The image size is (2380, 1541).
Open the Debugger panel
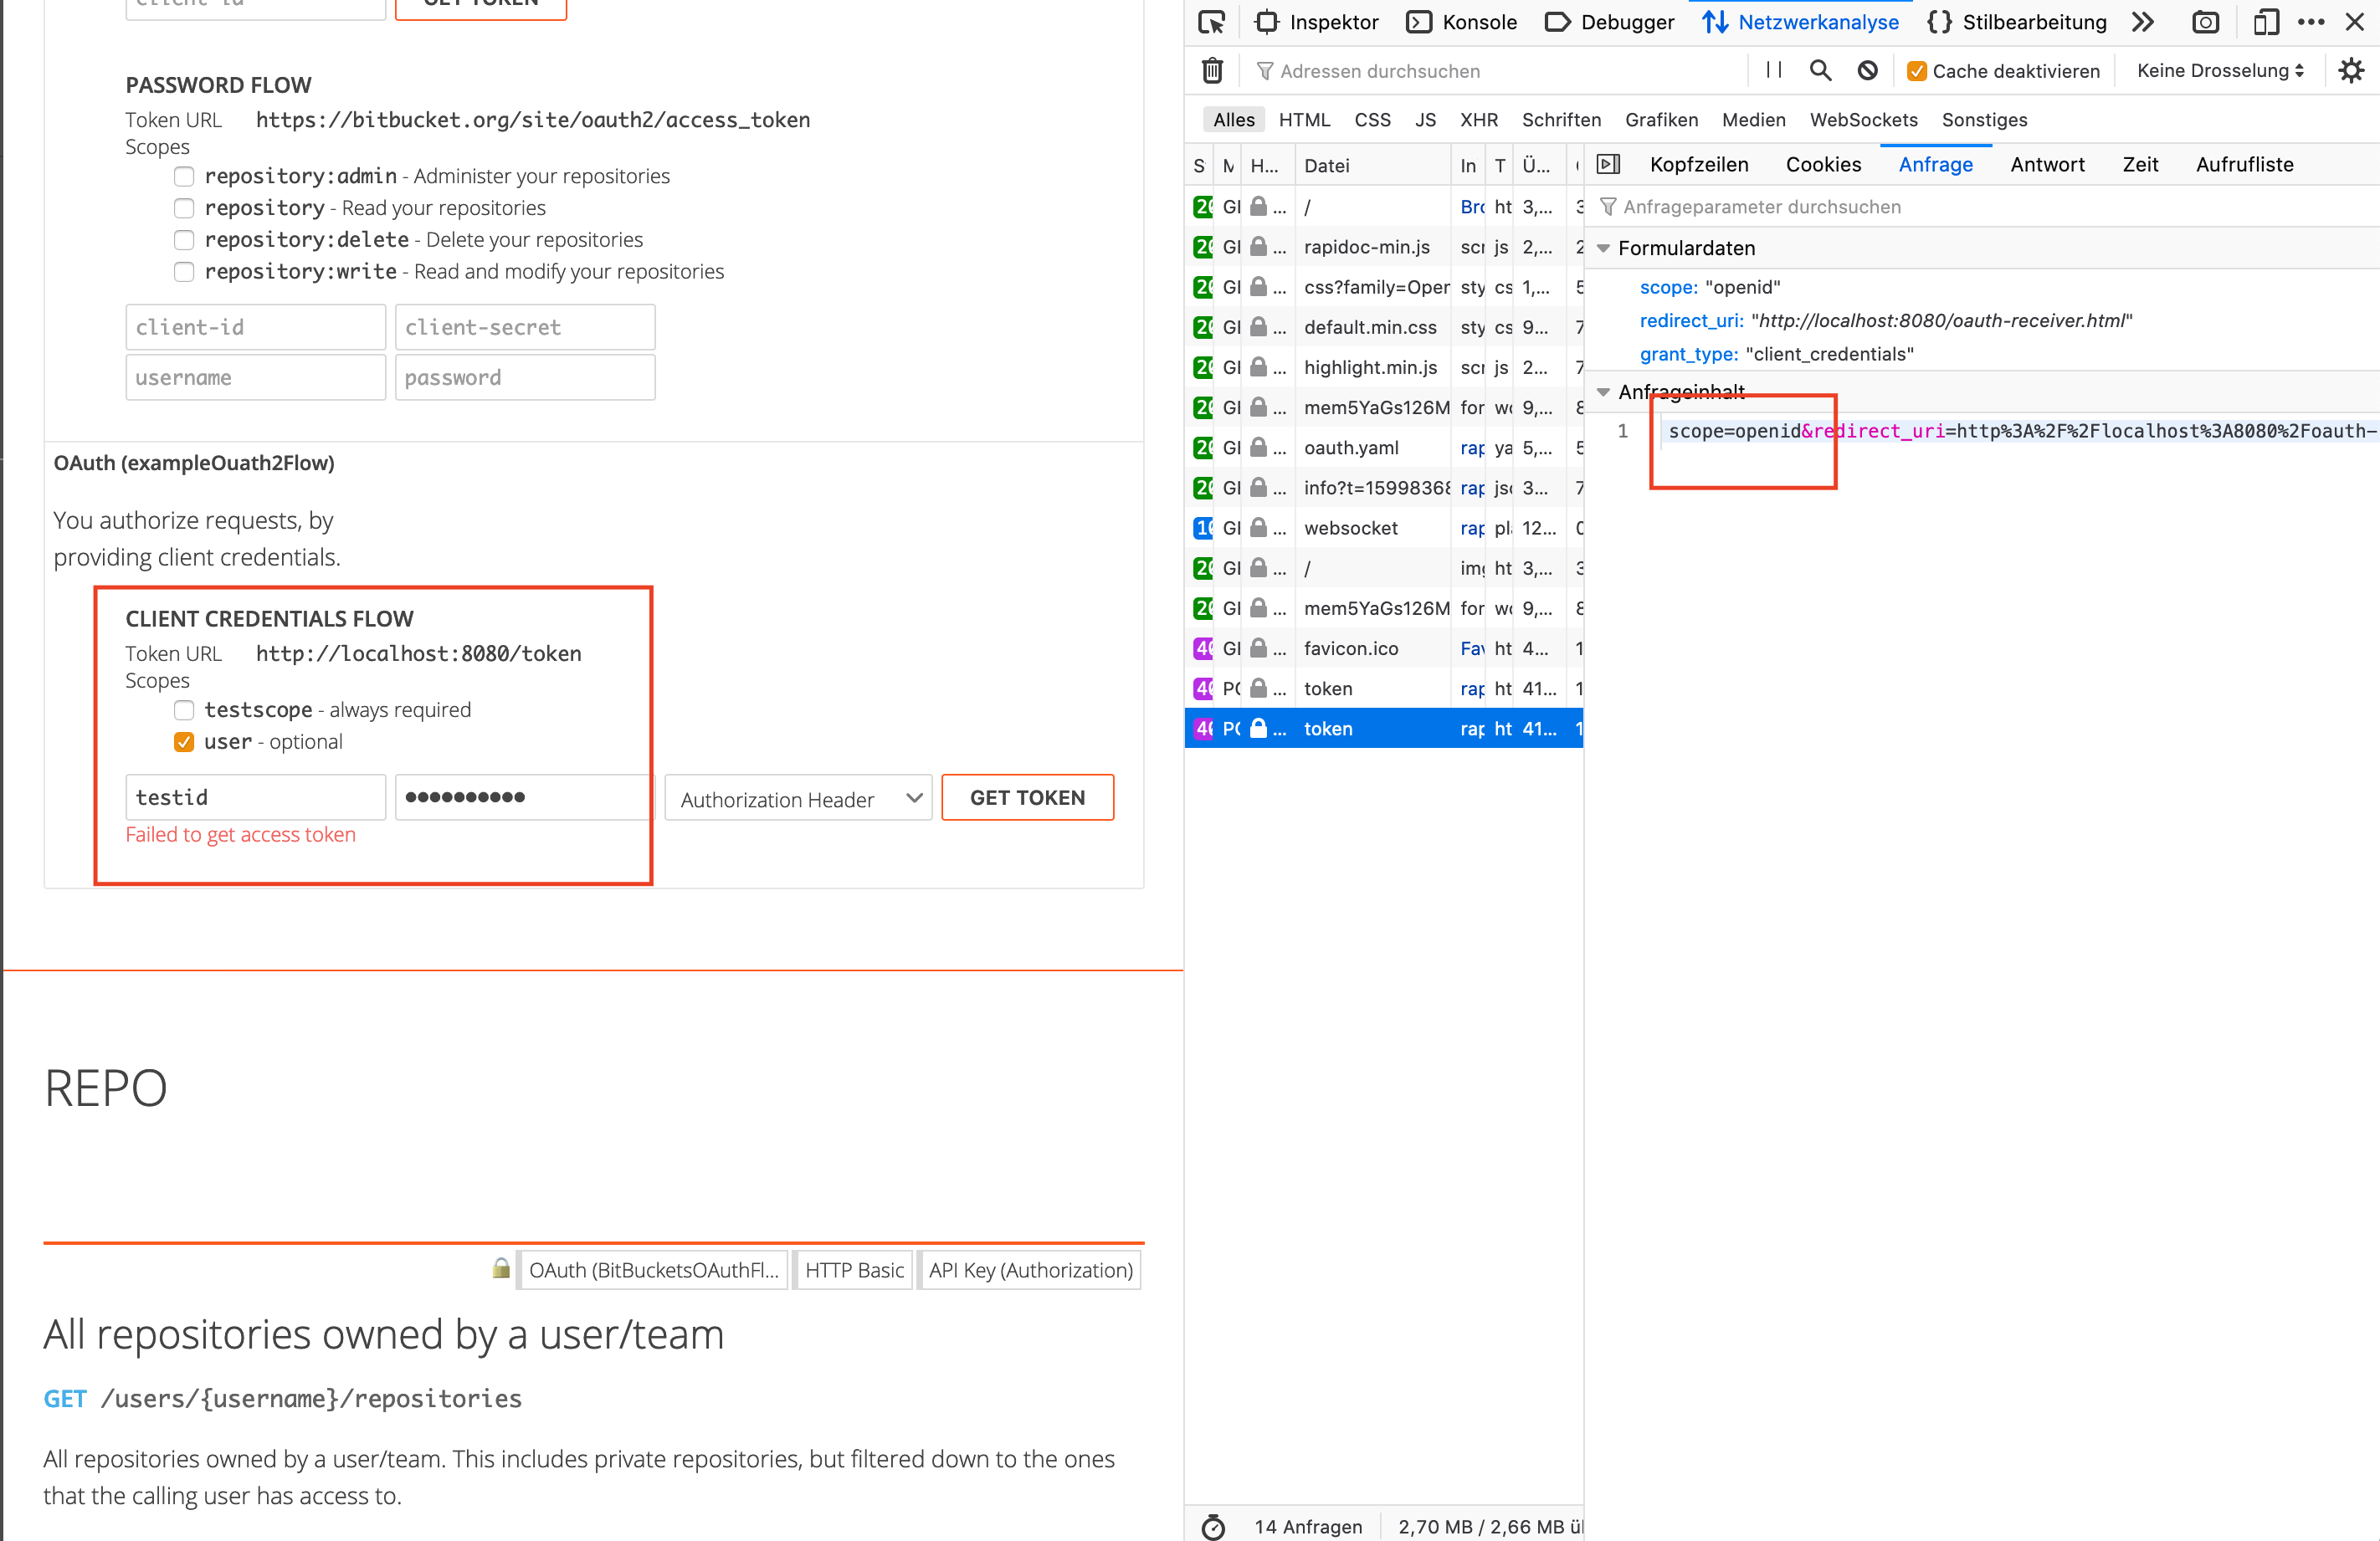pos(1608,21)
